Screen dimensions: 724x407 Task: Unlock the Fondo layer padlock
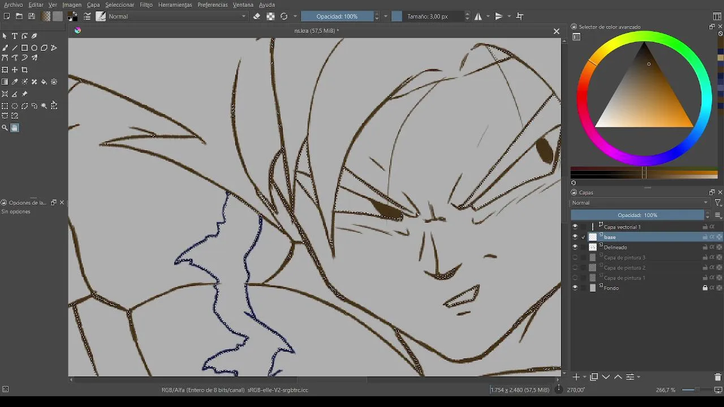point(705,288)
